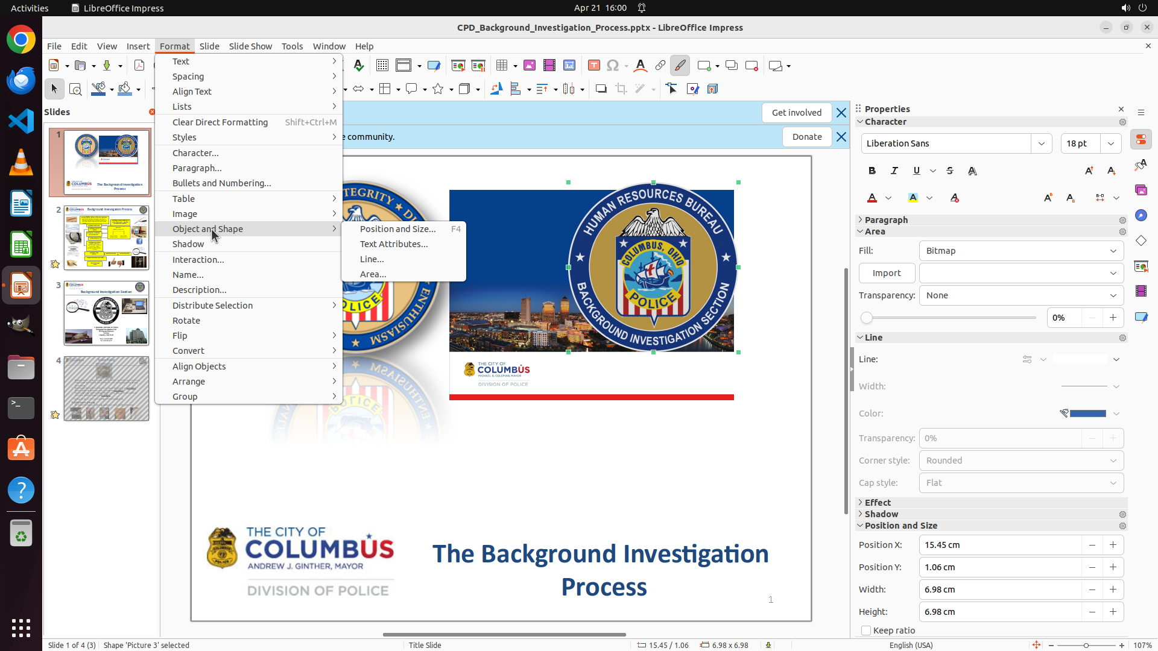This screenshot has height=651, width=1158.
Task: Click the Insert Special Character omega icon
Action: tap(613, 66)
